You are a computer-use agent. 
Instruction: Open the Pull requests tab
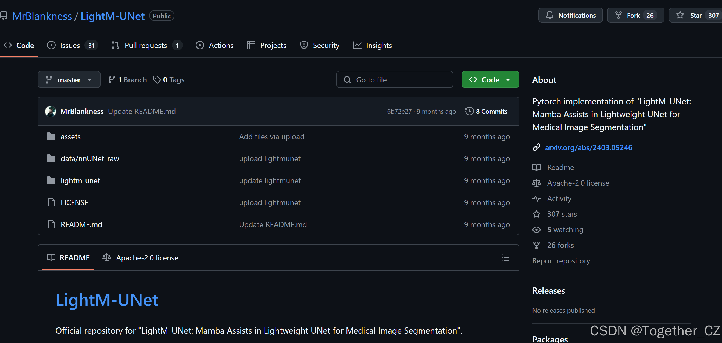pos(146,45)
